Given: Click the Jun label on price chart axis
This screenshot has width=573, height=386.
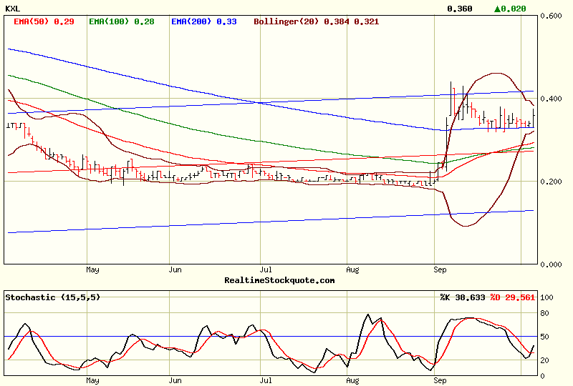Looking at the screenshot, I should [x=175, y=269].
